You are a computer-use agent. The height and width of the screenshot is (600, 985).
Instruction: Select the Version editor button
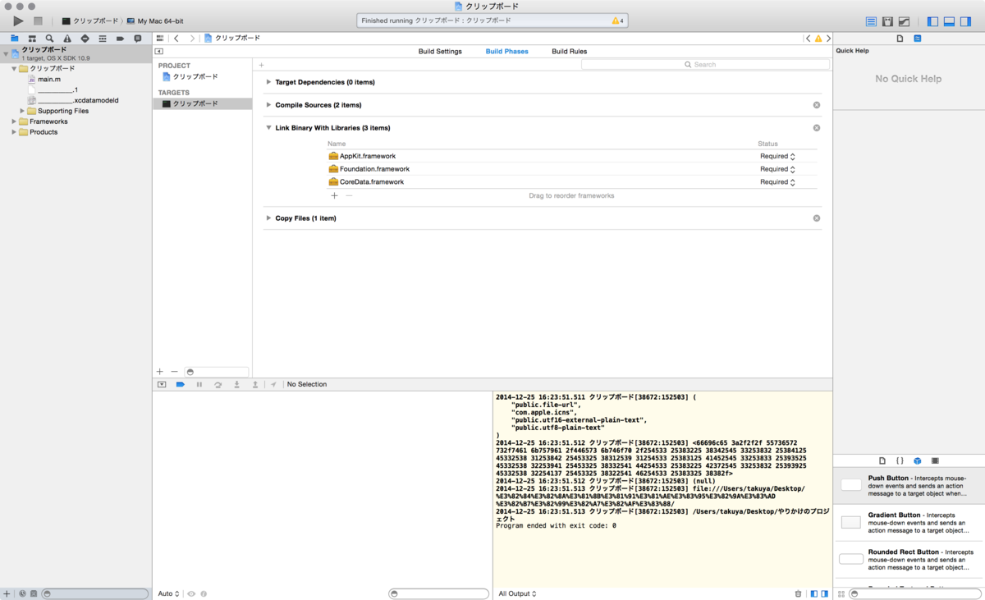tap(904, 21)
